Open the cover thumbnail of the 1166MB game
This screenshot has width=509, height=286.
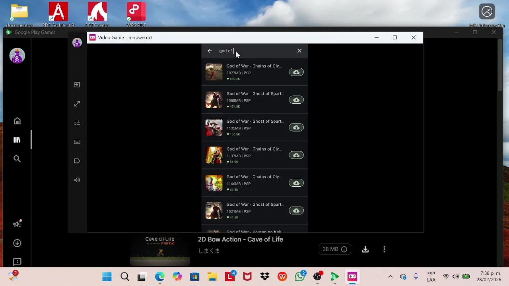214,183
